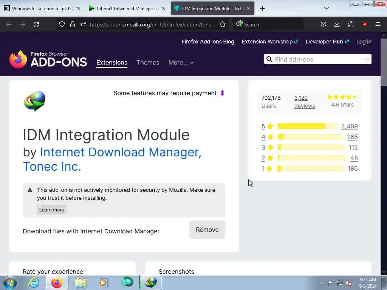Image resolution: width=387 pixels, height=290 pixels.
Task: Click the uBlock Origin toolbar icon
Action: point(364,24)
